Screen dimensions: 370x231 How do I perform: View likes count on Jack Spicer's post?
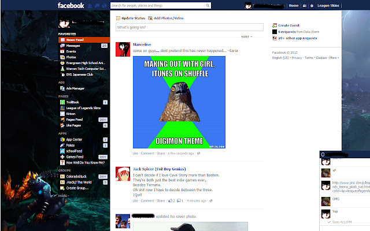point(172,201)
